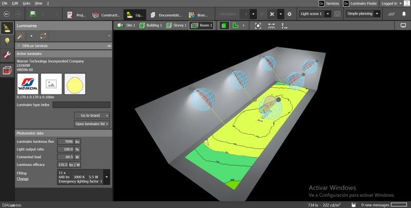
Task: Open the Edit menu
Action: tap(15, 3)
